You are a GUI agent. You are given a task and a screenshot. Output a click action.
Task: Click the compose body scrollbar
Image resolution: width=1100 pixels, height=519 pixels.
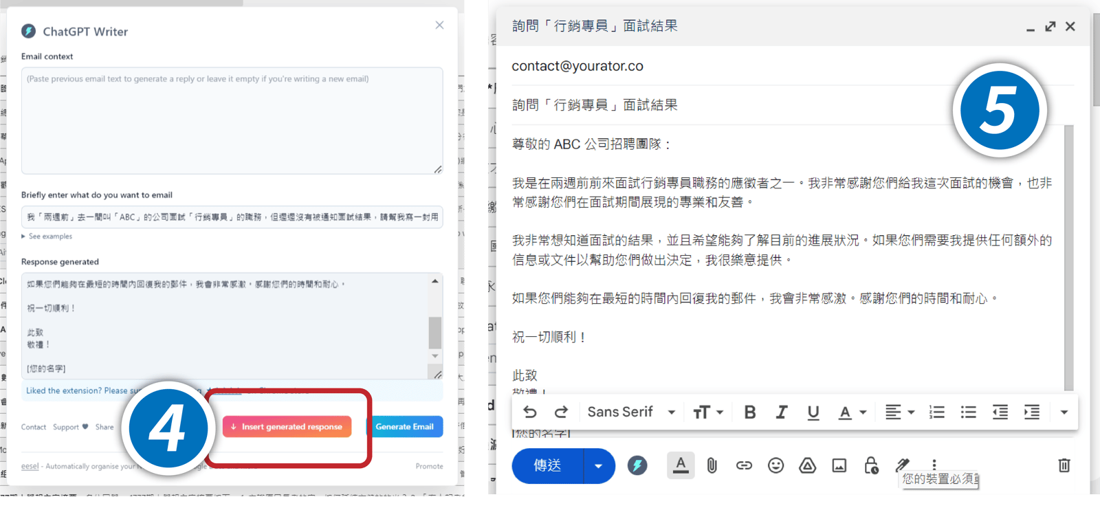coord(1068,258)
